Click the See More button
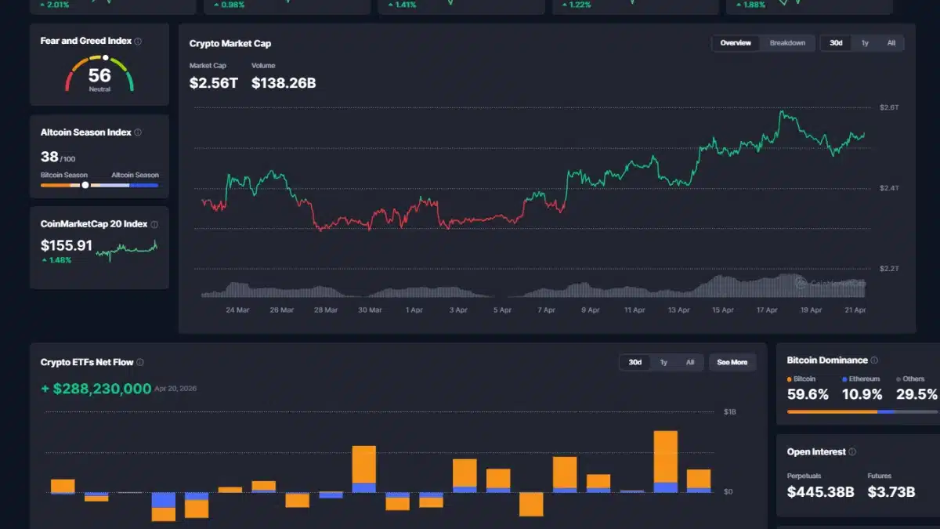 [732, 362]
